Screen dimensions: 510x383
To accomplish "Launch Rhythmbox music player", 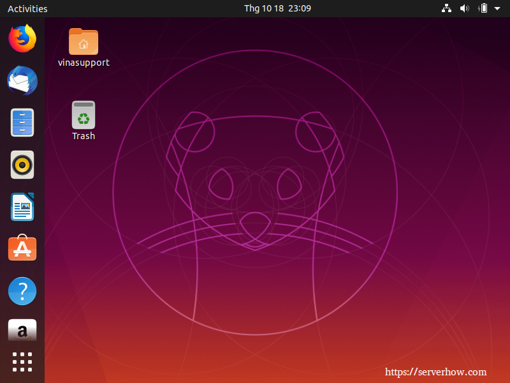I will point(22,165).
